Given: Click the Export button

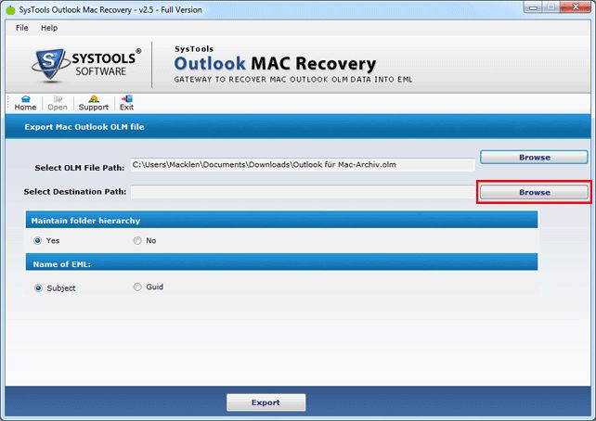Looking at the screenshot, I should (266, 402).
